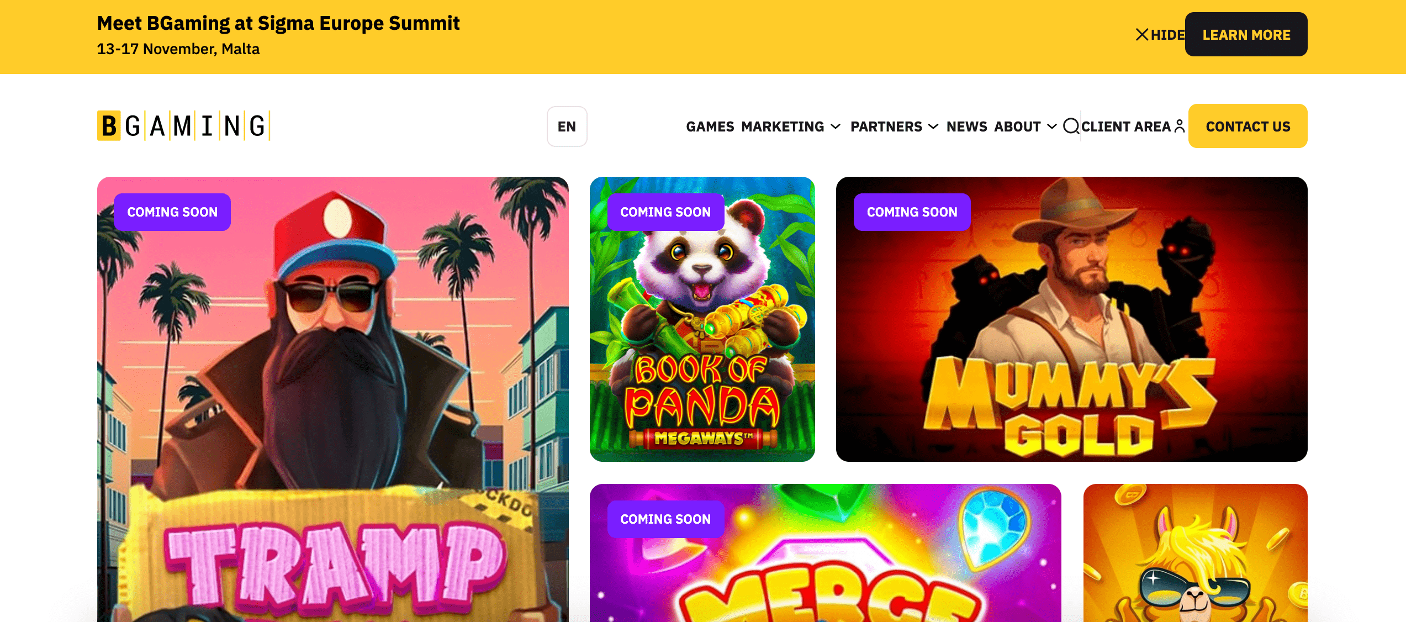Image resolution: width=1406 pixels, height=622 pixels.
Task: Click the Contact Us button
Action: pos(1248,126)
